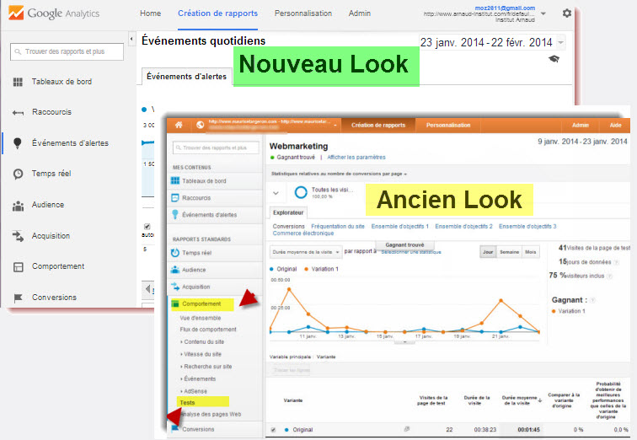Click blue grid icon beside old Tableaux de bord
The width and height of the screenshot is (637, 440).
175,180
